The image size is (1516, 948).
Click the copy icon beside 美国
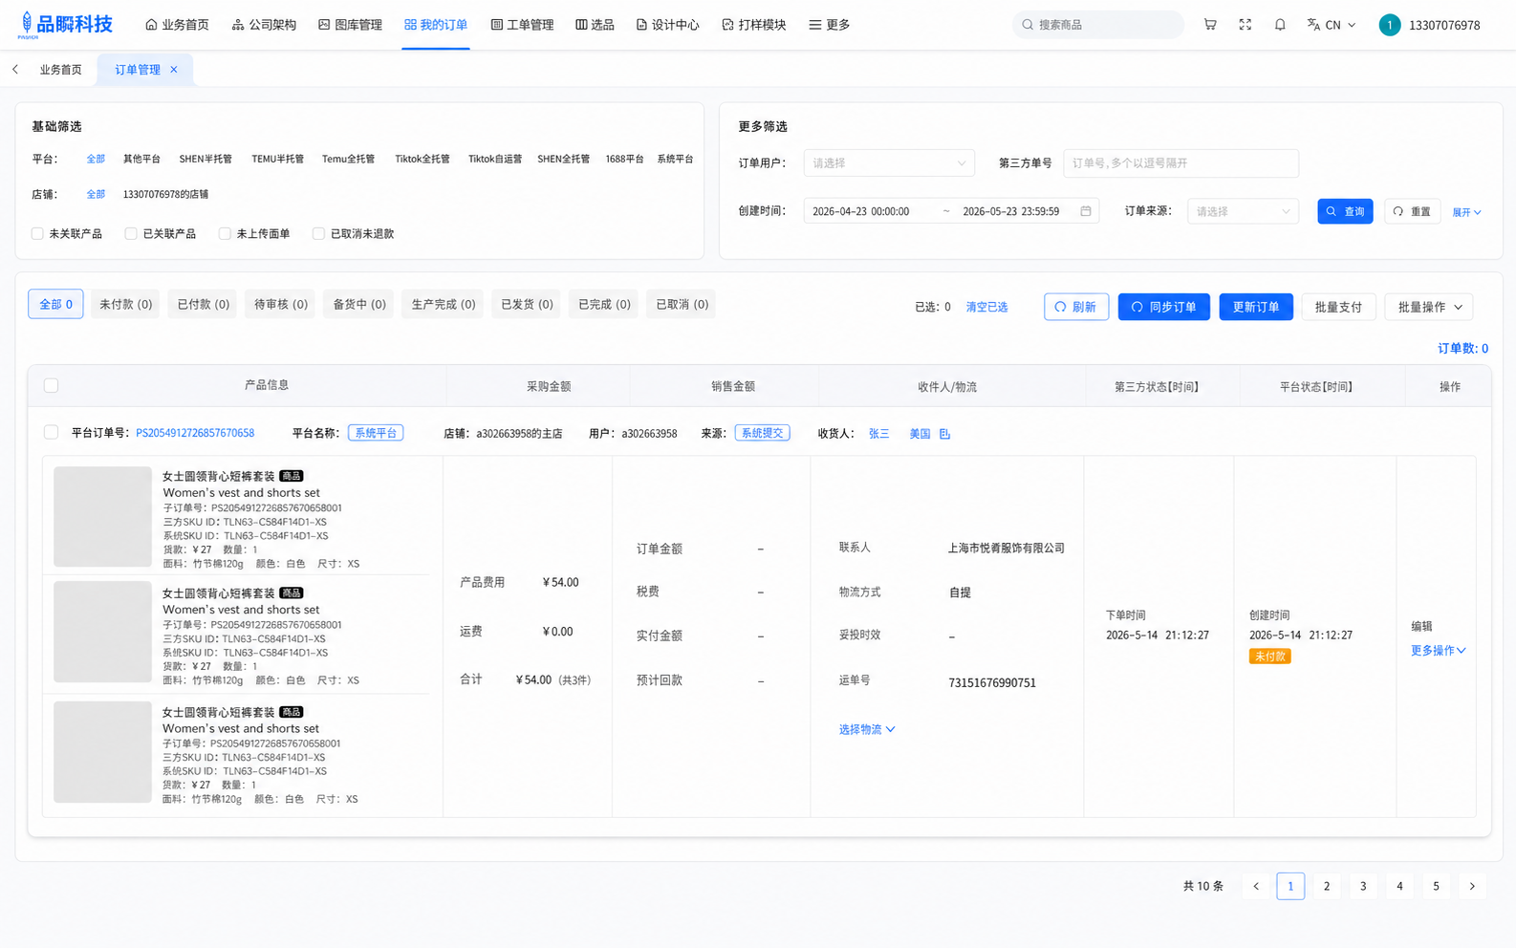tap(944, 434)
